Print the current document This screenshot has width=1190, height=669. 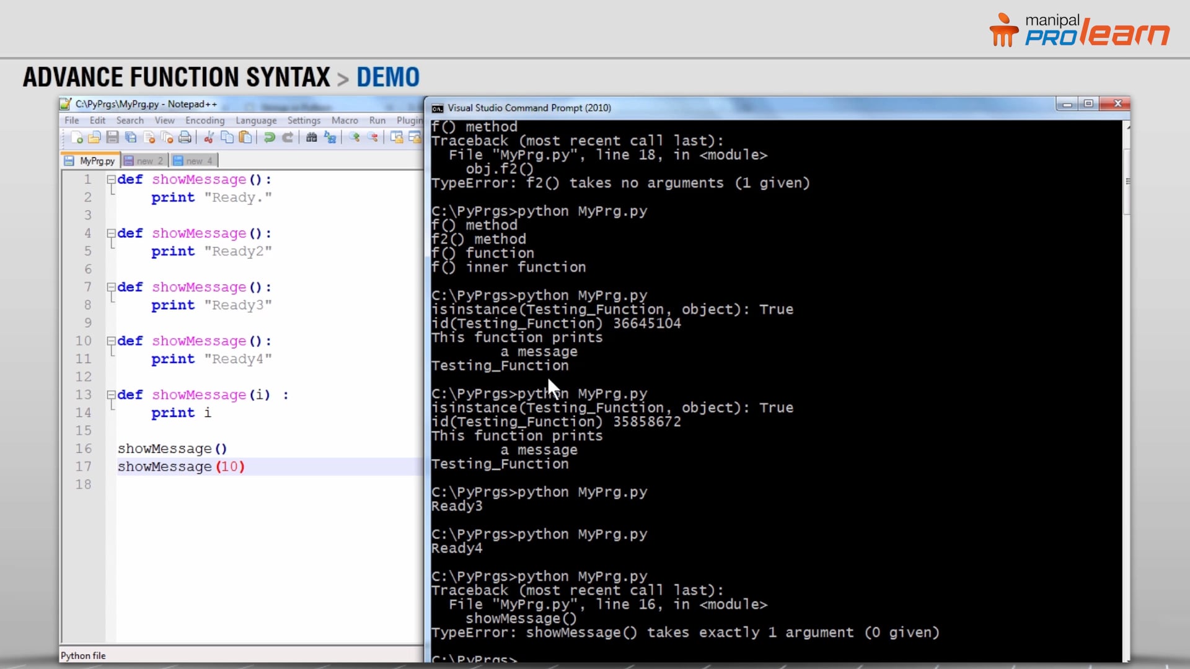click(x=185, y=138)
